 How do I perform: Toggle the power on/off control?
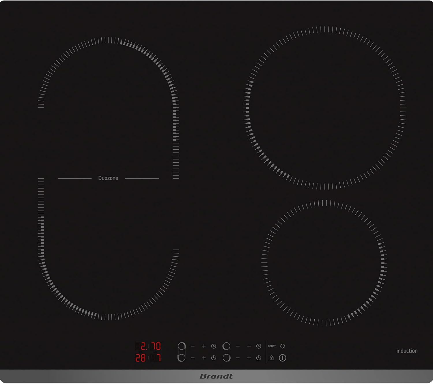tap(282, 358)
